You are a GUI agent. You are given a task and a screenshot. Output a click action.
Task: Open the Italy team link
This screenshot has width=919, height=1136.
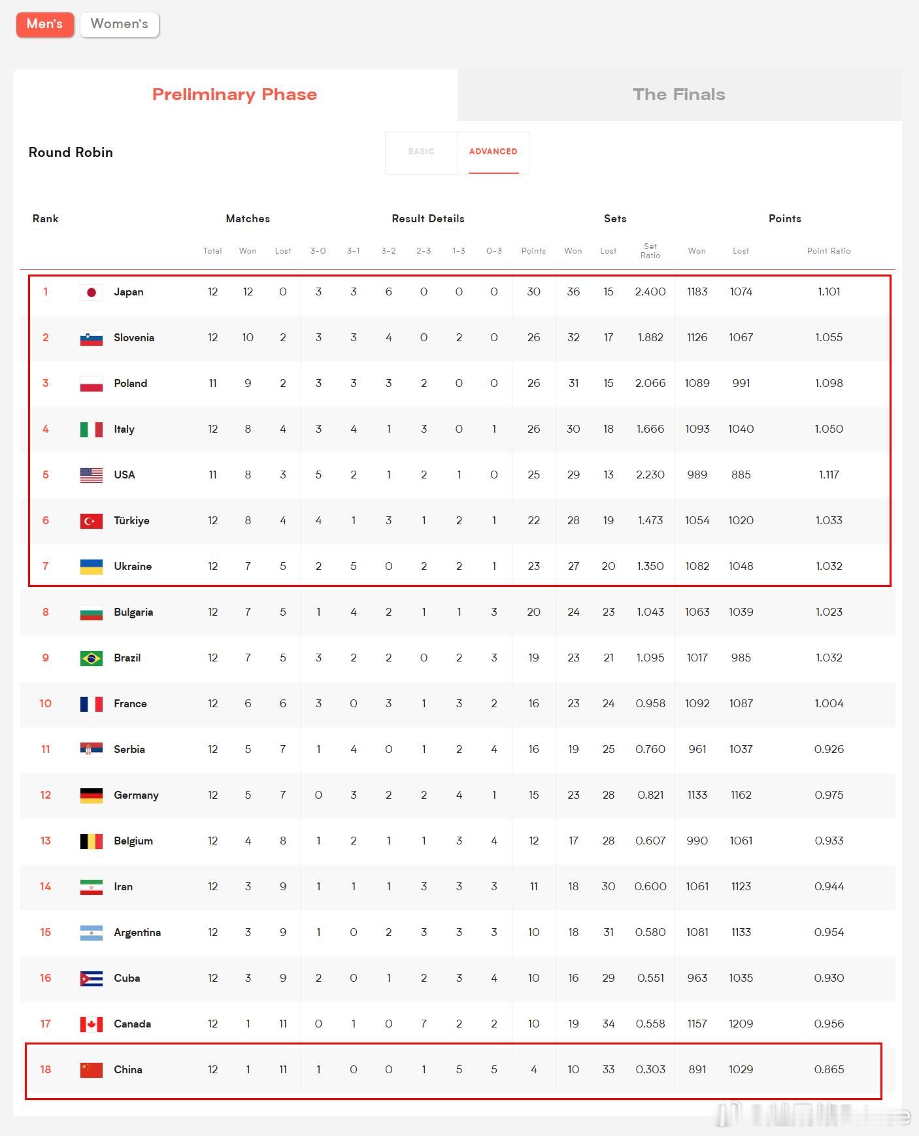[124, 429]
